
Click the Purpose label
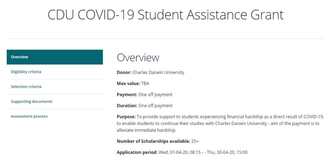[x=126, y=117]
